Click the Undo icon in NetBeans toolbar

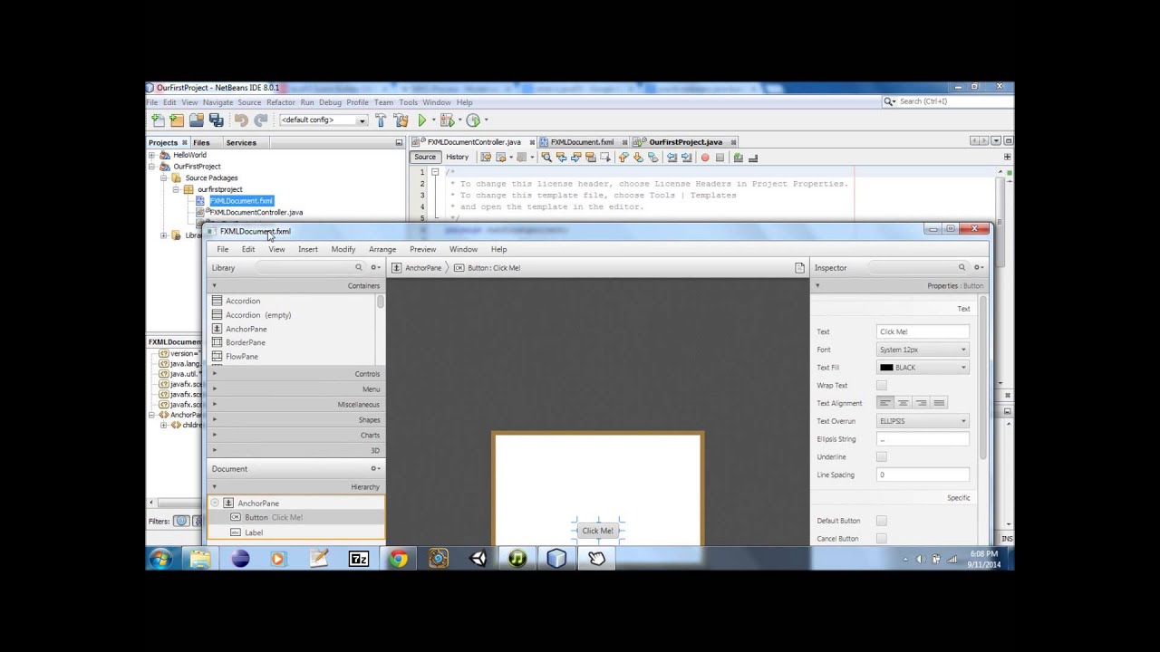click(241, 120)
